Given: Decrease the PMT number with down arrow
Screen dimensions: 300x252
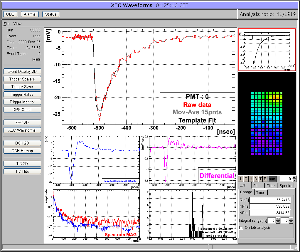Looking at the screenshot, I should [x=294, y=180].
